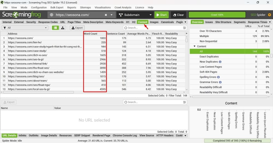Viewport: 273px width, 143px height.
Task: Click the table vertical scrollbar
Action: (186, 40)
